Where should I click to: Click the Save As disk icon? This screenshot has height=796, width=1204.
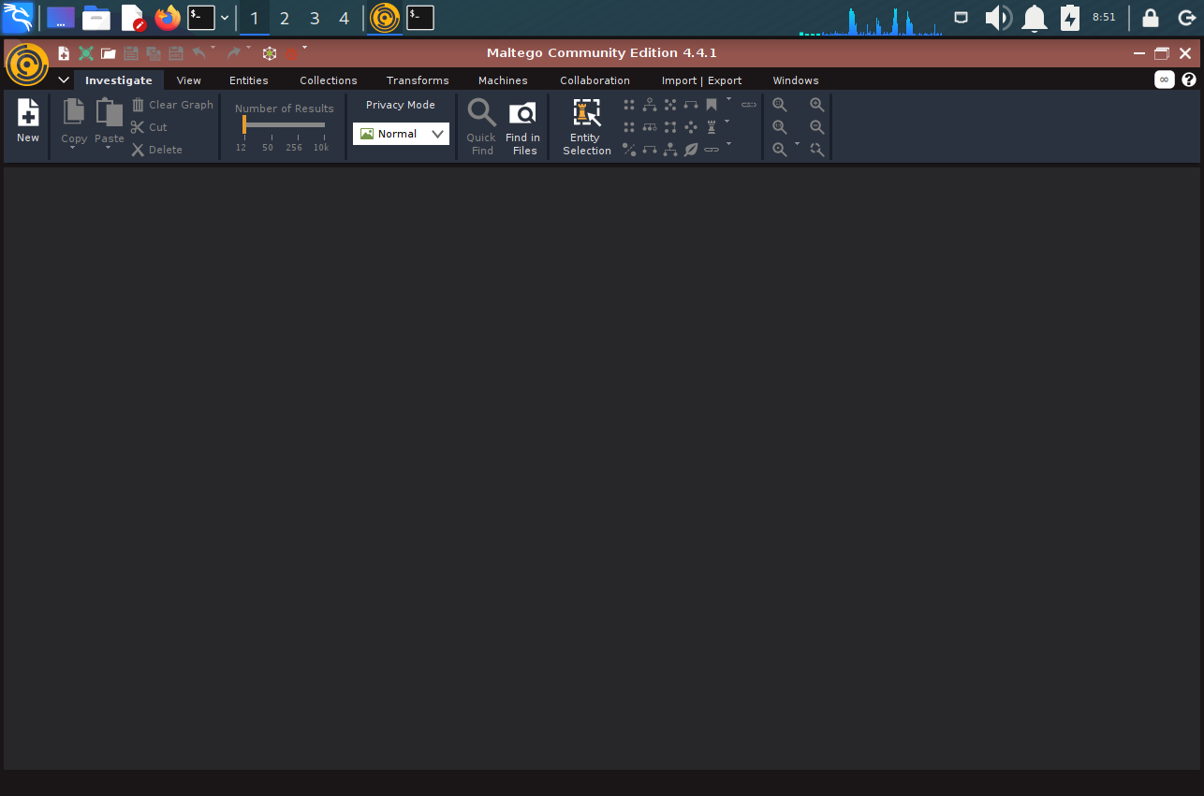pos(176,53)
